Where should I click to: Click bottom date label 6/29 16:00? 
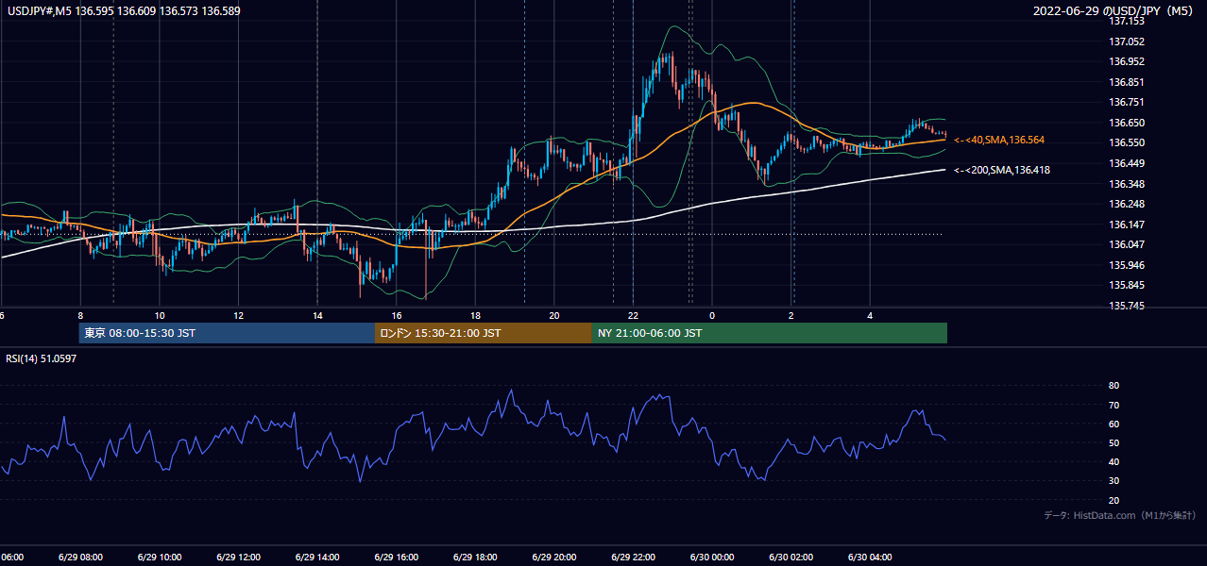(397, 558)
